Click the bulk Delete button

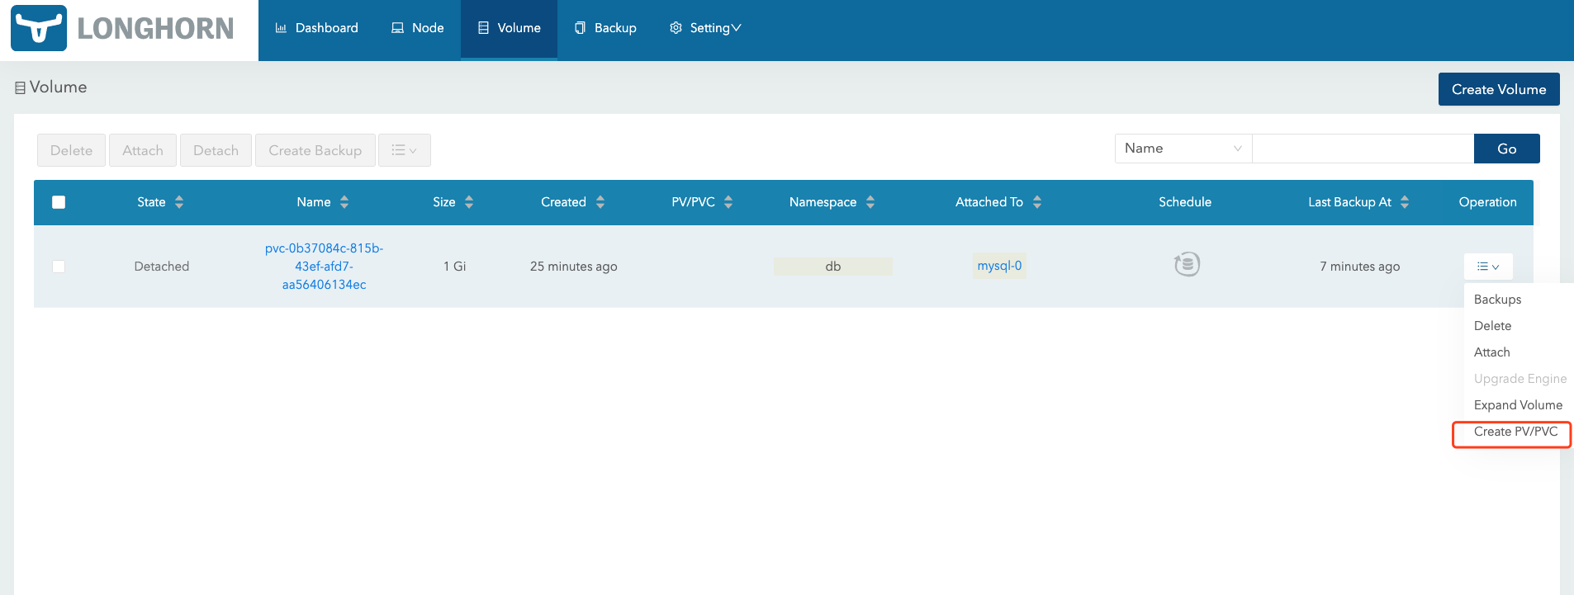point(71,150)
